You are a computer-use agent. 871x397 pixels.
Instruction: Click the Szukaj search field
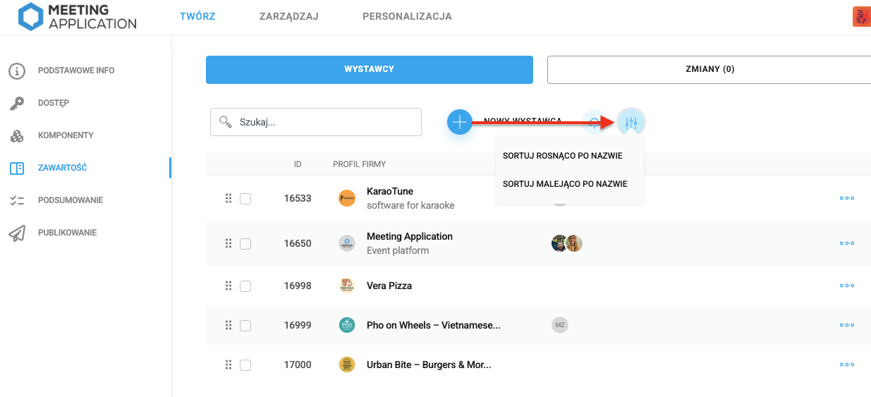pyautogui.click(x=316, y=122)
